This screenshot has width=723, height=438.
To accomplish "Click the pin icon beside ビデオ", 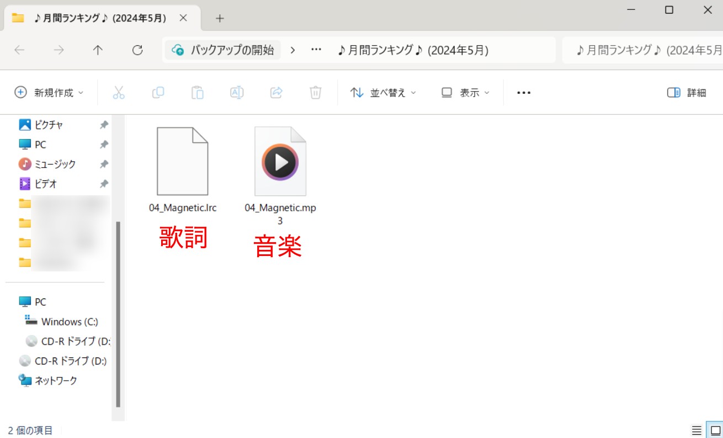I will (104, 184).
